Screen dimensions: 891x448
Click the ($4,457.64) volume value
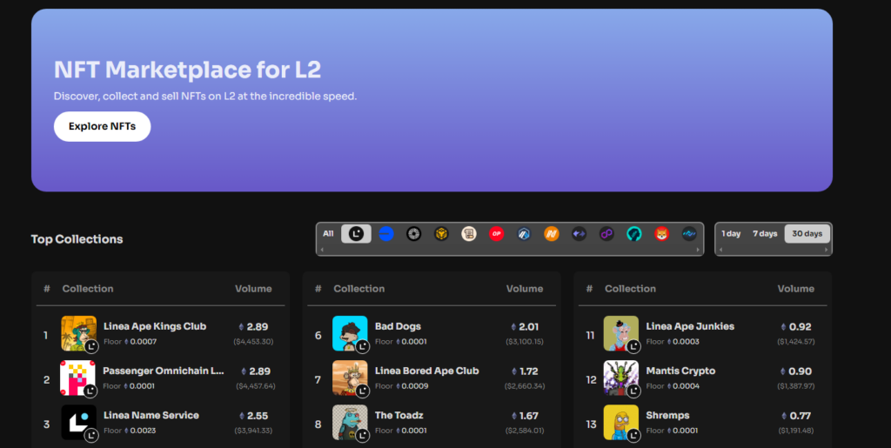256,386
